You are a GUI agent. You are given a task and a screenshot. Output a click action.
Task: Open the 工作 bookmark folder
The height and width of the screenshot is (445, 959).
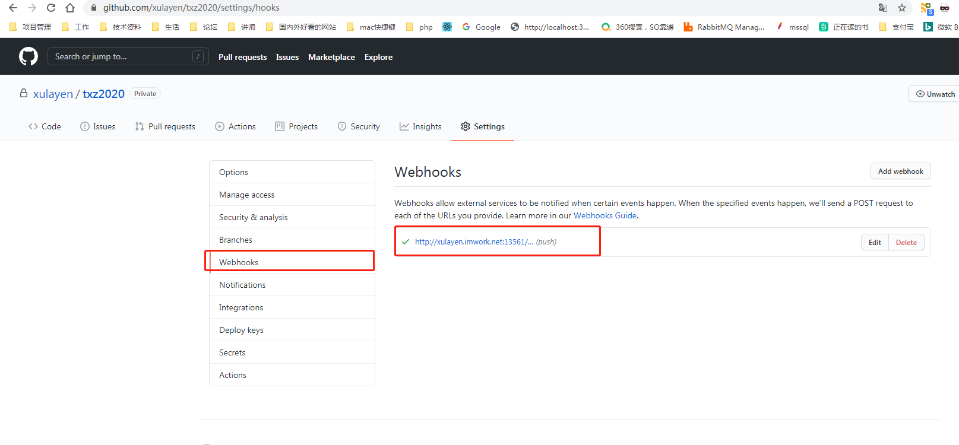click(x=75, y=27)
